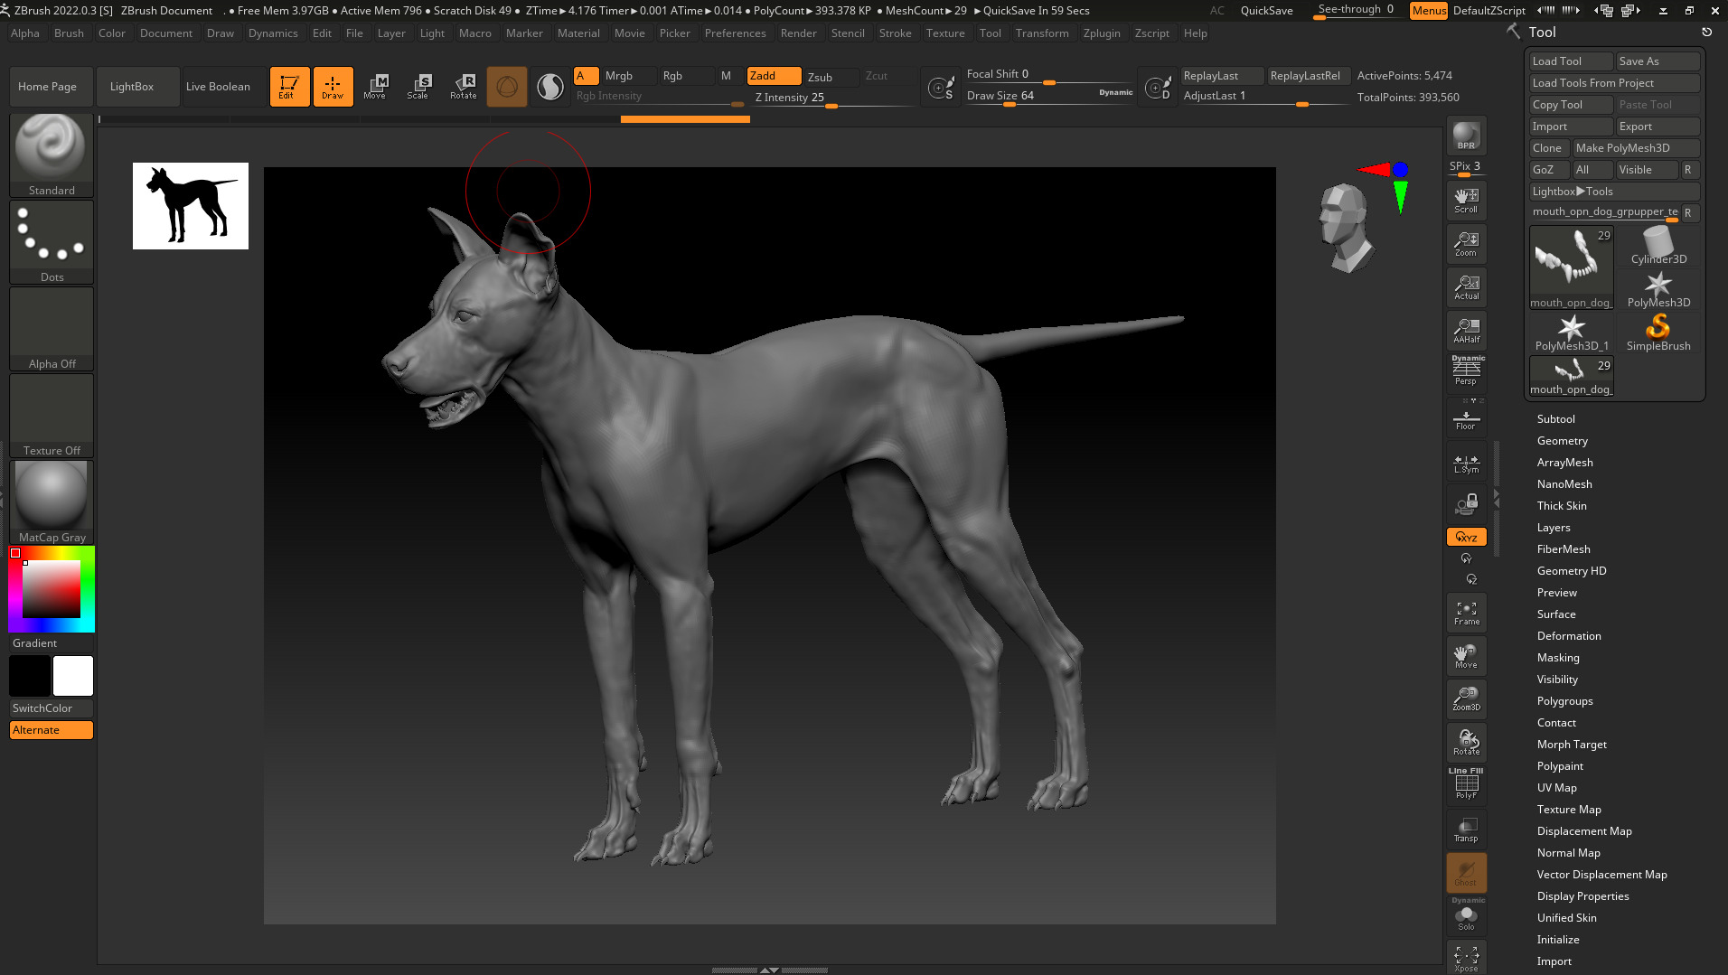Pick a color in the color picker square

52,588
